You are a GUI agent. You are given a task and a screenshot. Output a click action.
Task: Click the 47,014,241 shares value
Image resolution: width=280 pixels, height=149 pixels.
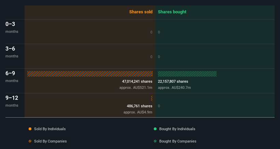click(137, 82)
